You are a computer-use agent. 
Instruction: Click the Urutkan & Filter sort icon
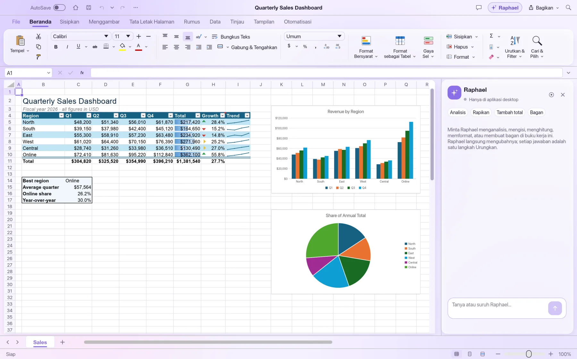pyautogui.click(x=515, y=41)
